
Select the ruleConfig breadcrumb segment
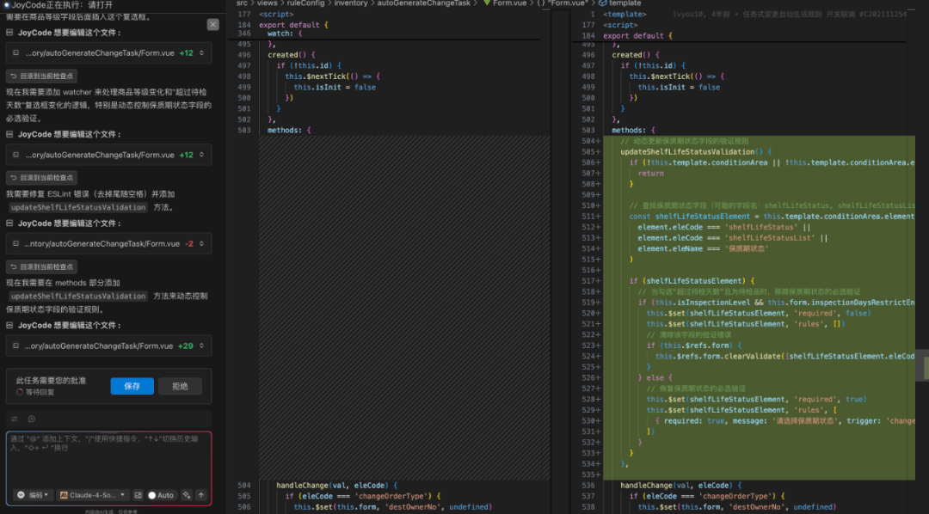pyautogui.click(x=305, y=3)
